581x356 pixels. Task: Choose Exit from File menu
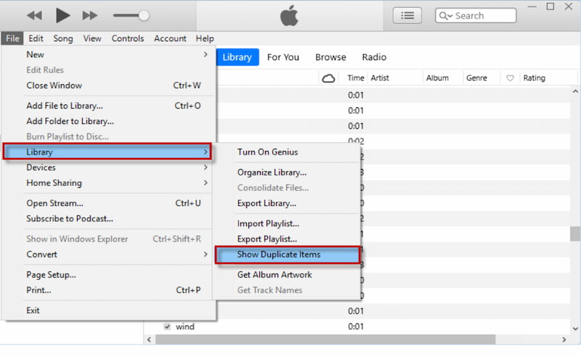pos(107,310)
